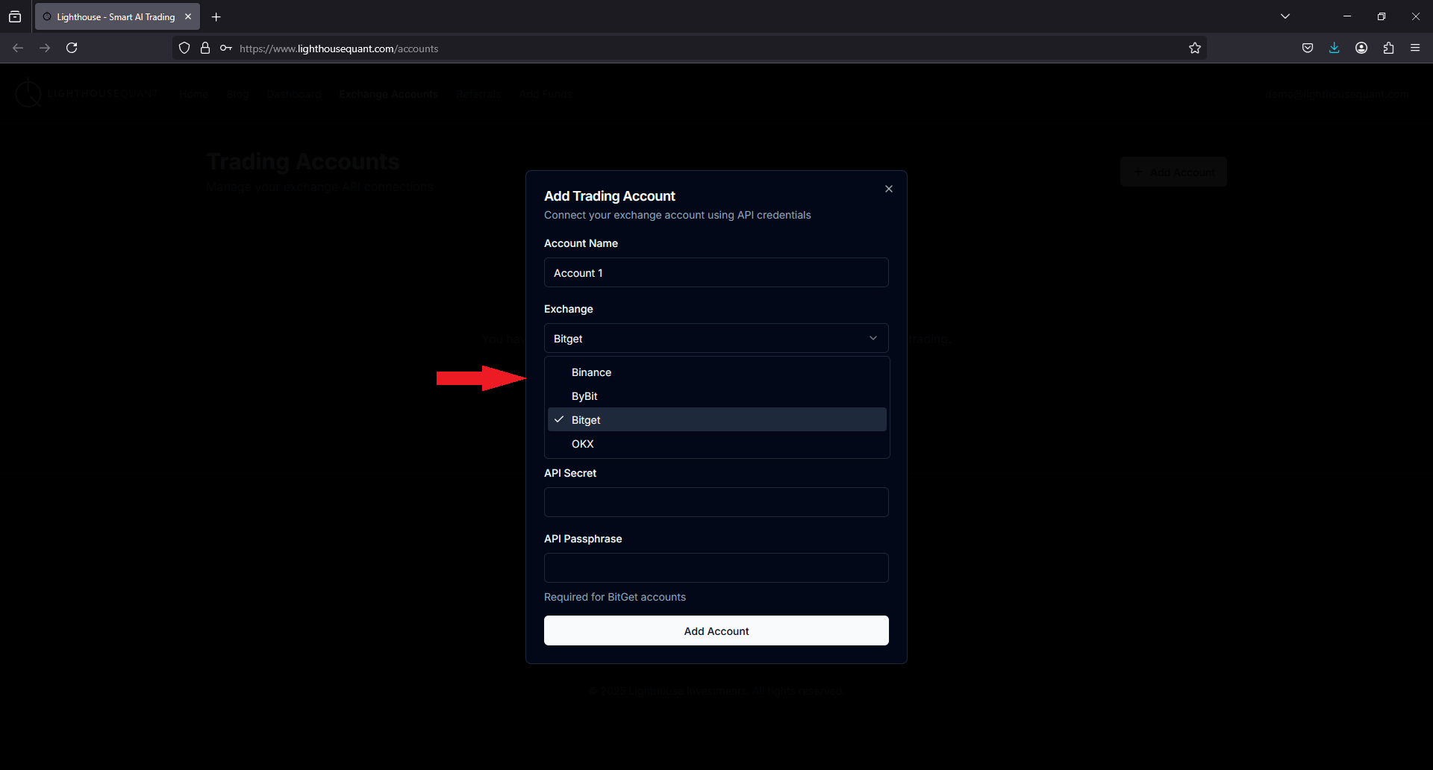1433x770 pixels.
Task: Select OKX exchange option
Action: pos(716,444)
